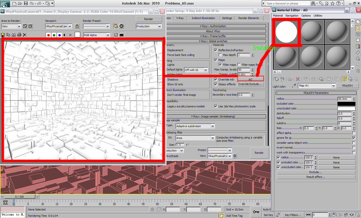Lock the render viewport with padlock icon
Image resolution: width=361 pixels, height=218 pixels.
[x=77, y=26]
